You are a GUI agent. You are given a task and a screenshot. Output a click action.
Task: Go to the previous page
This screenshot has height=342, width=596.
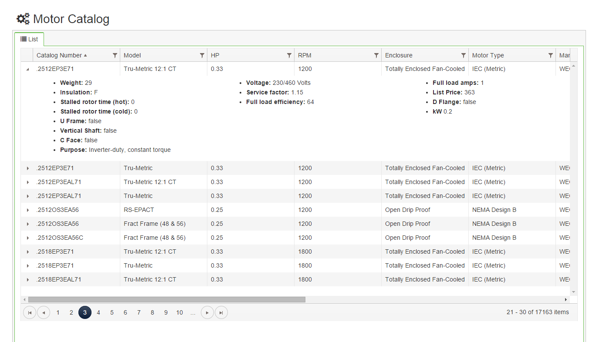pyautogui.click(x=44, y=312)
